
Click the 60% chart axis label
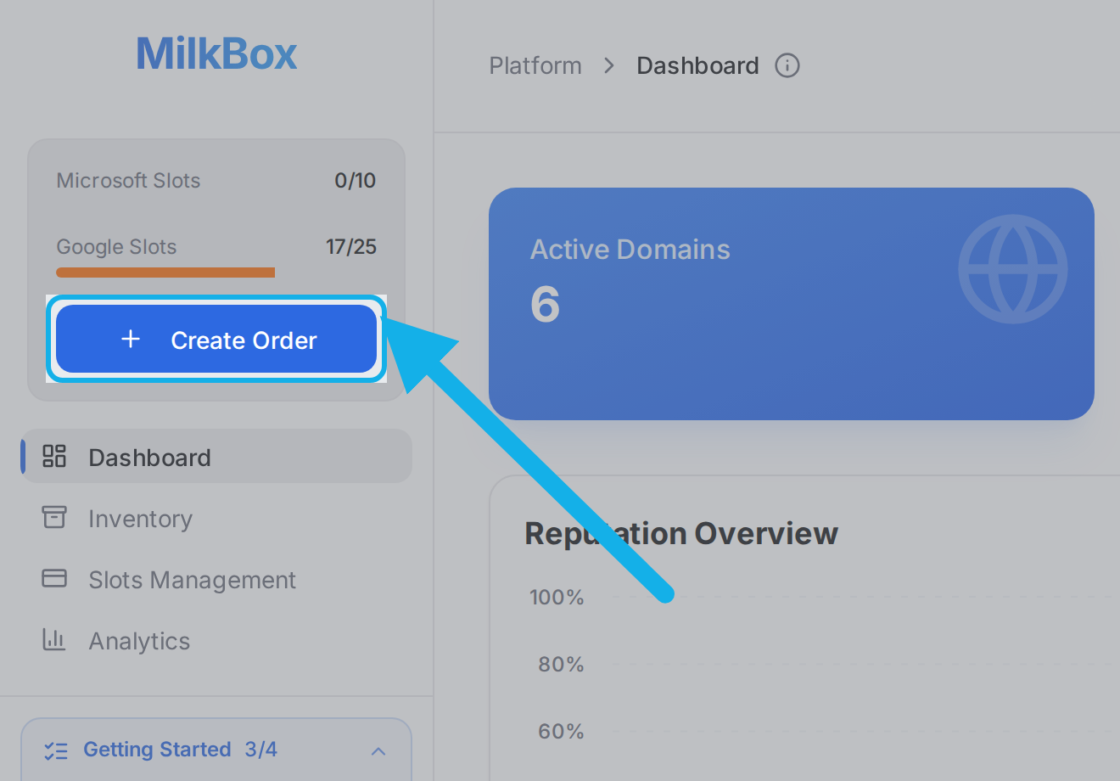pos(561,731)
